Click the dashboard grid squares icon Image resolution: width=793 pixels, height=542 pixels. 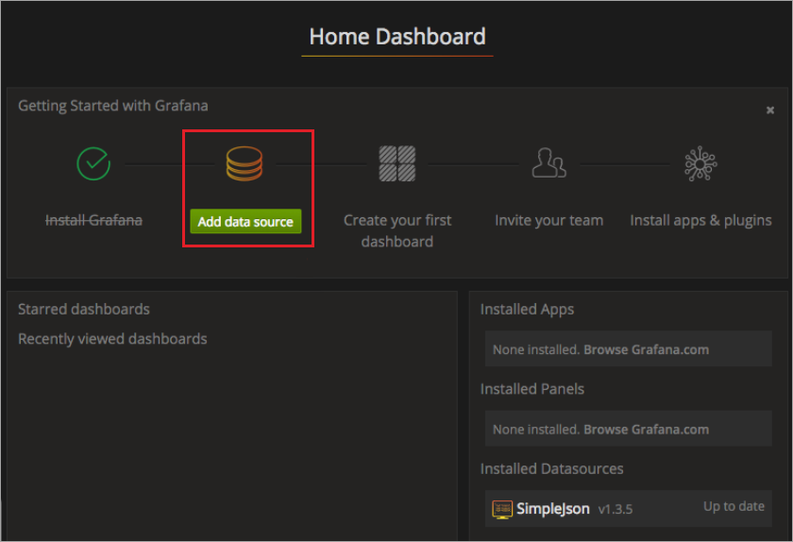pos(397,163)
